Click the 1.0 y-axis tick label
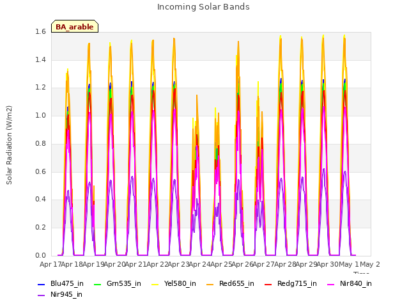This screenshot has height=307, width=409. tap(40, 116)
